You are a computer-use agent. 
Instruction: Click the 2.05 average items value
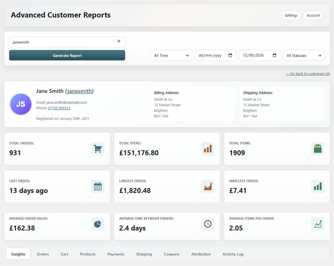pyautogui.click(x=236, y=228)
